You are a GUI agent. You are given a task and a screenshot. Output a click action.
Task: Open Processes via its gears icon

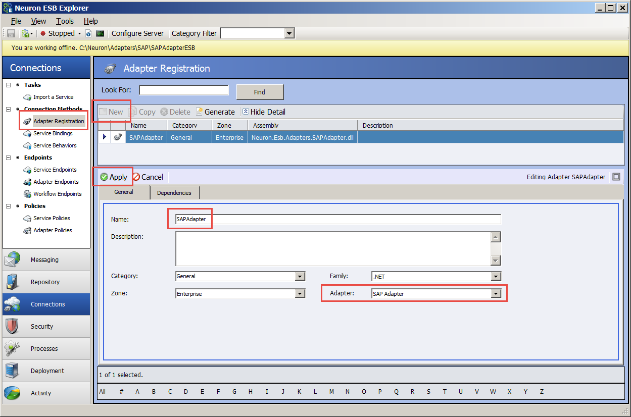click(x=12, y=349)
